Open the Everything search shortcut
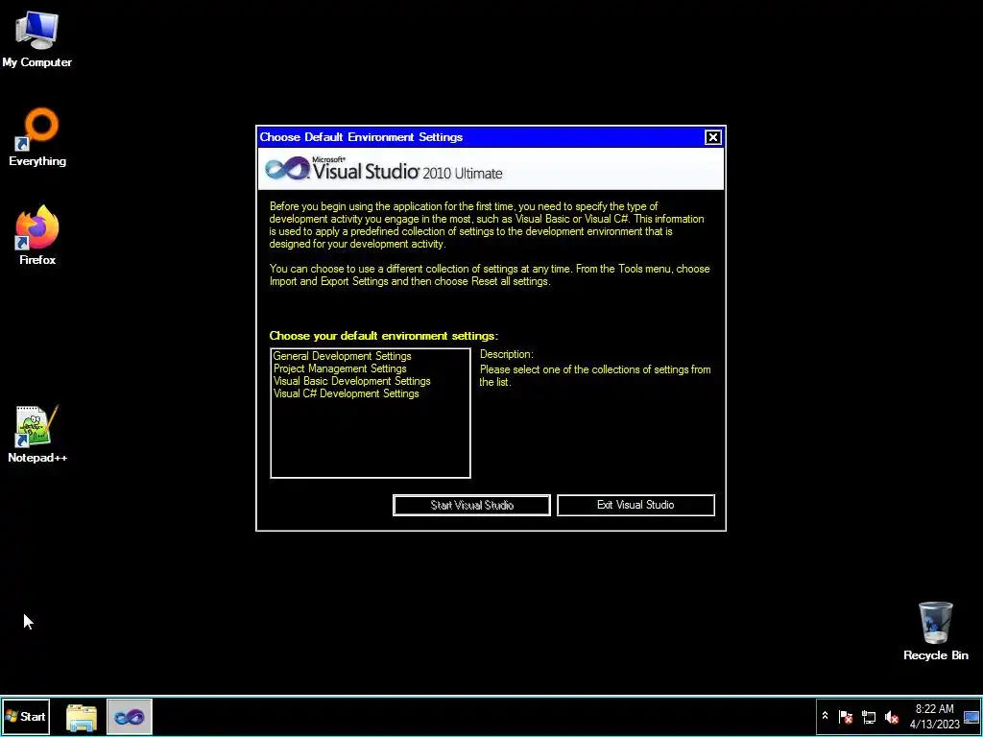The width and height of the screenshot is (983, 737). tap(37, 137)
